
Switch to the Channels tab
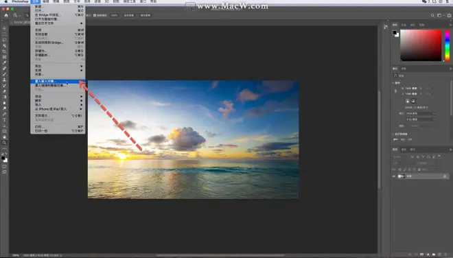(x=404, y=150)
